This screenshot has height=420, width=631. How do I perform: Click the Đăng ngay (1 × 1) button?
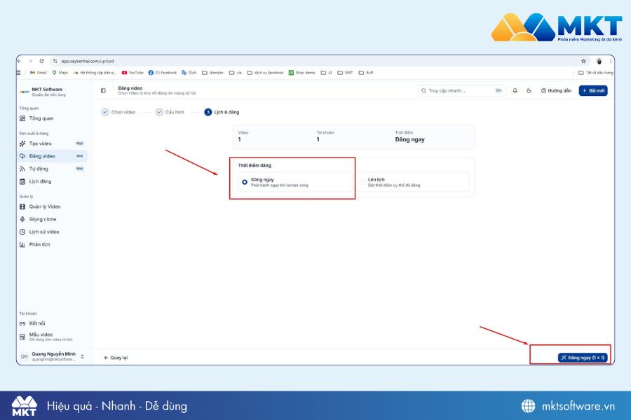[583, 358]
